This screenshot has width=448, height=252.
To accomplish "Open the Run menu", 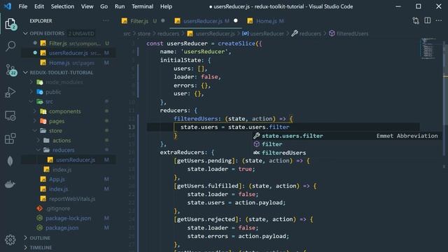I will (120, 6).
